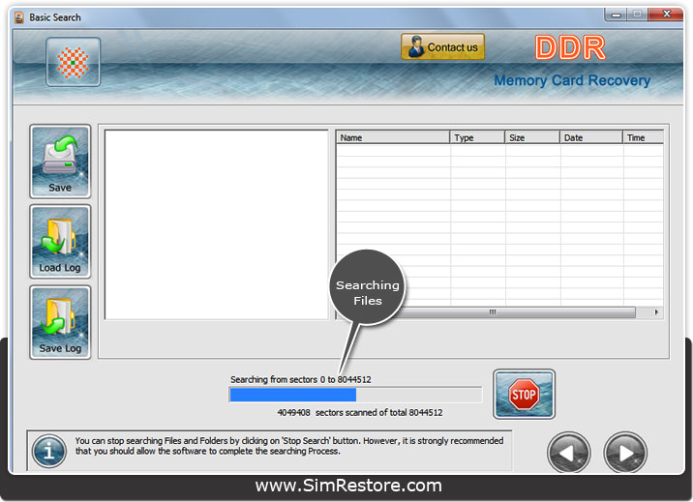Close the Basic Search window

(666, 15)
